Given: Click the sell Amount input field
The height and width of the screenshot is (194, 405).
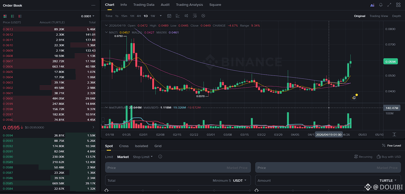Looking at the screenshot, I should [328, 180].
